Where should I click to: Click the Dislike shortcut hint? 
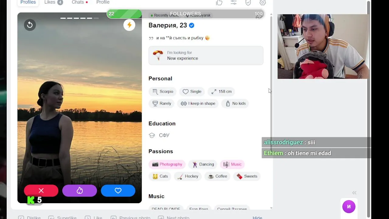(x=29, y=218)
